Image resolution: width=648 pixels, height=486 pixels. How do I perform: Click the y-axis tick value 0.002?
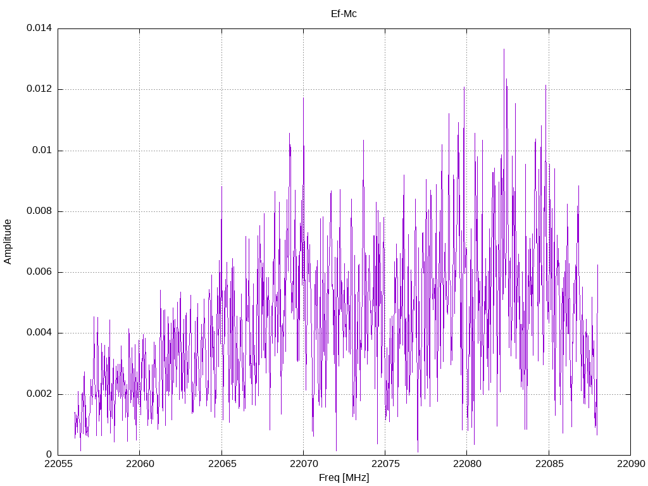click(39, 394)
